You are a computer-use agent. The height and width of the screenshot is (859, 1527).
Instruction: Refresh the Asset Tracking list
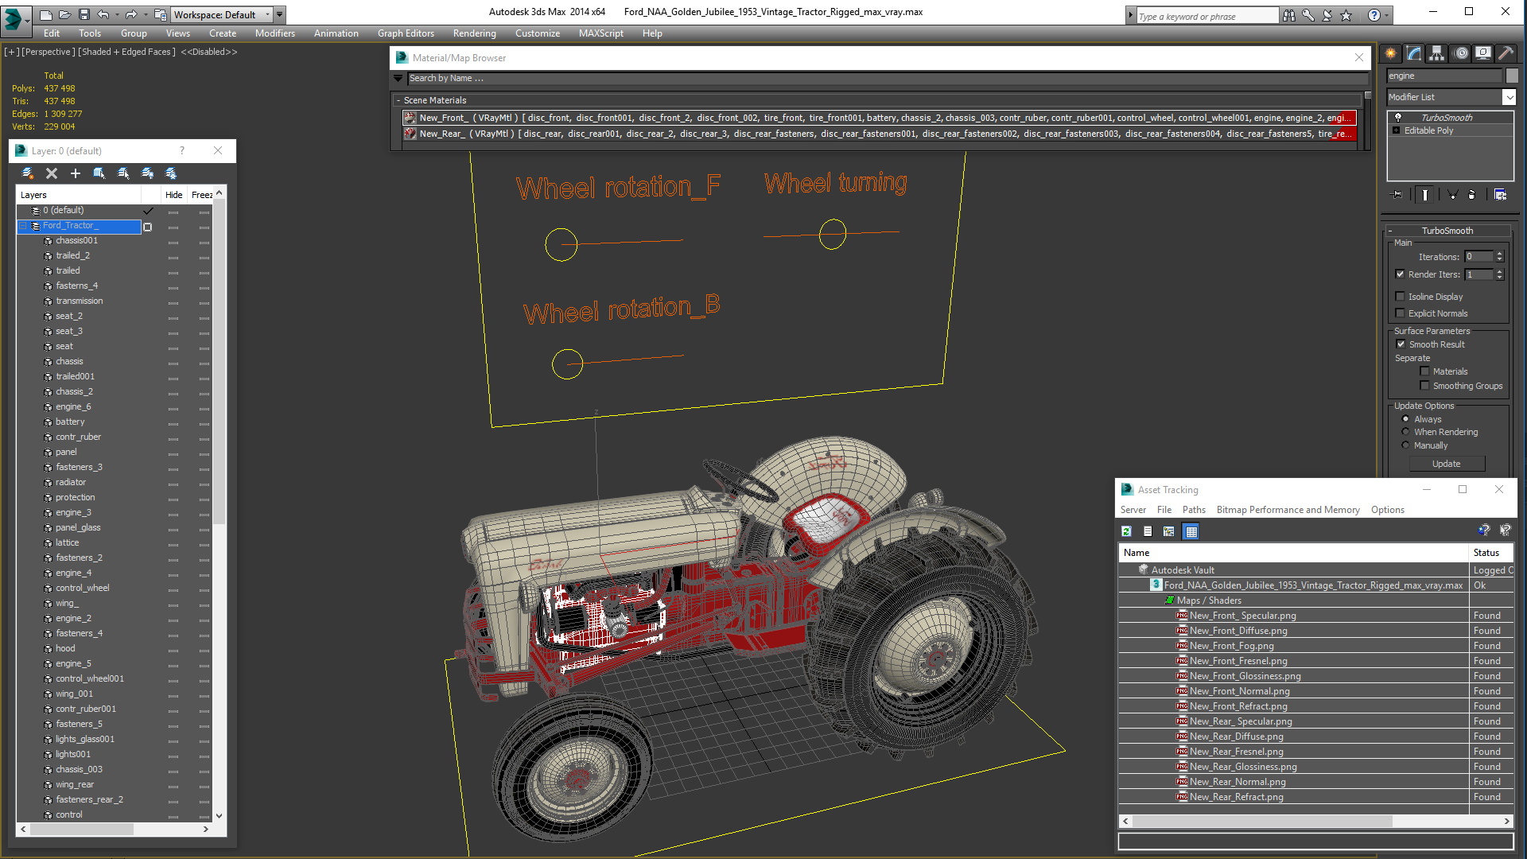[x=1126, y=531]
